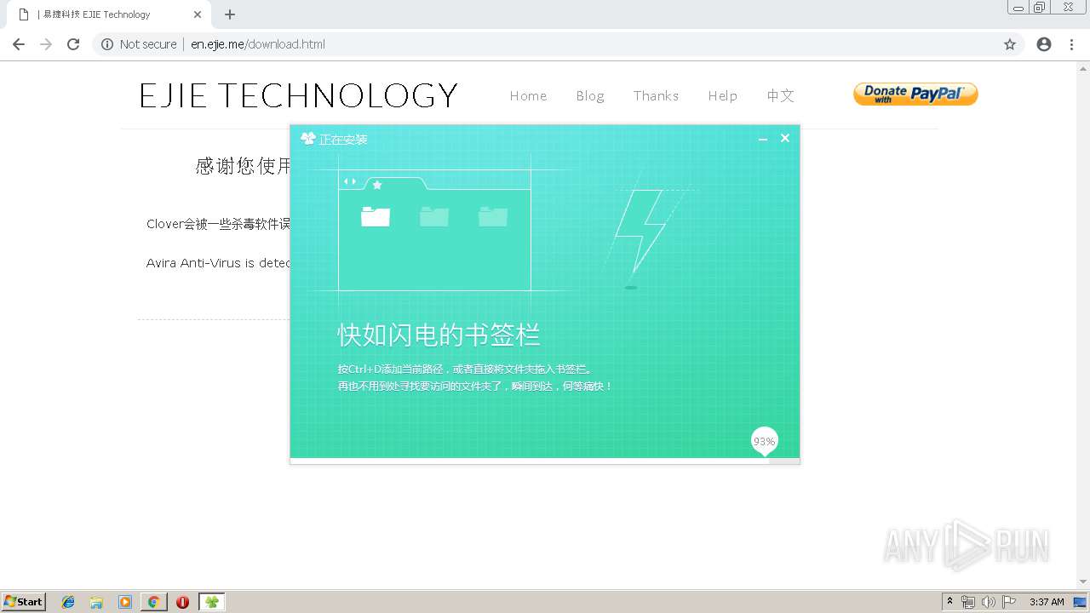Show hidden tray icons arrow
The width and height of the screenshot is (1090, 613).
pyautogui.click(x=949, y=601)
